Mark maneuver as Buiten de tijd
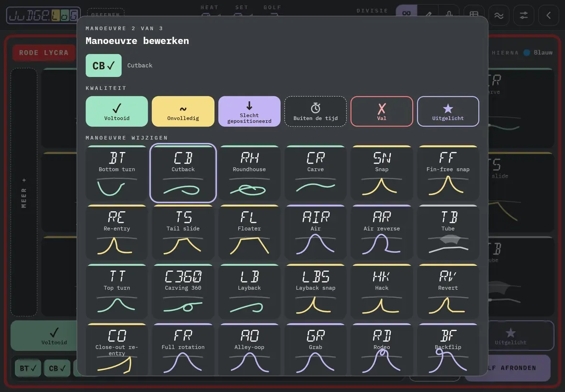This screenshot has width=565, height=392. click(x=315, y=111)
